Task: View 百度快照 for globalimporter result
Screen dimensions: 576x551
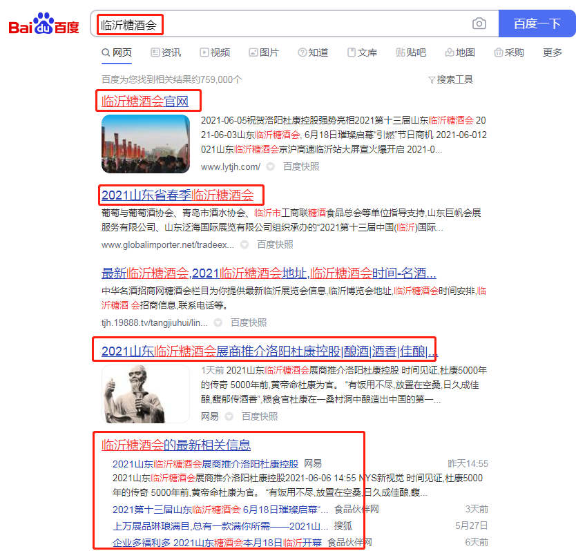Action: point(275,244)
